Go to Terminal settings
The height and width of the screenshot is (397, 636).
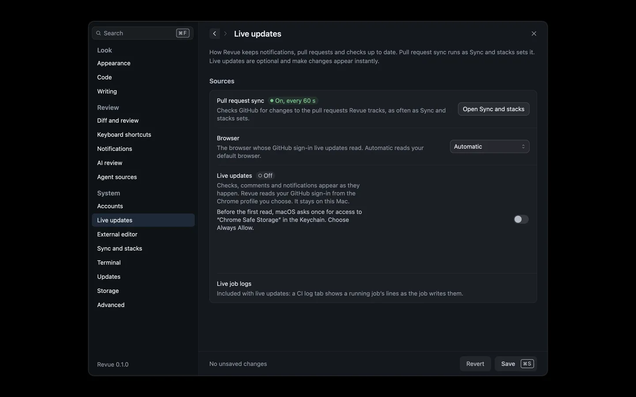click(x=143, y=262)
